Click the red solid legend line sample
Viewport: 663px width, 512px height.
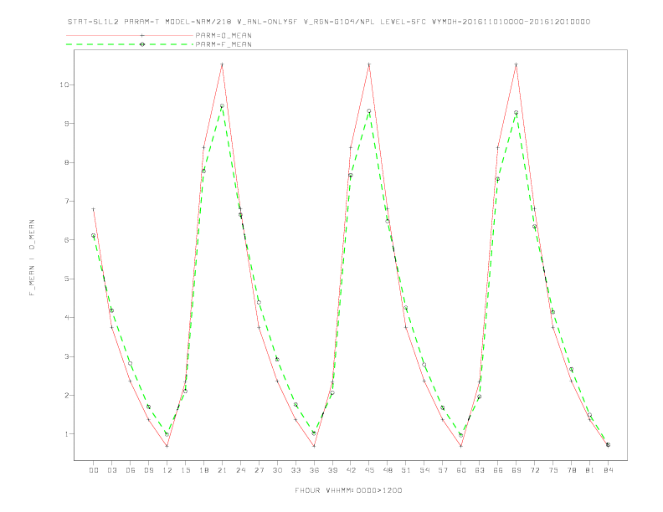click(130, 35)
